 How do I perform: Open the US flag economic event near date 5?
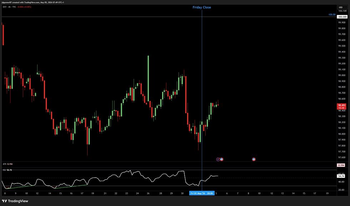[221, 159]
